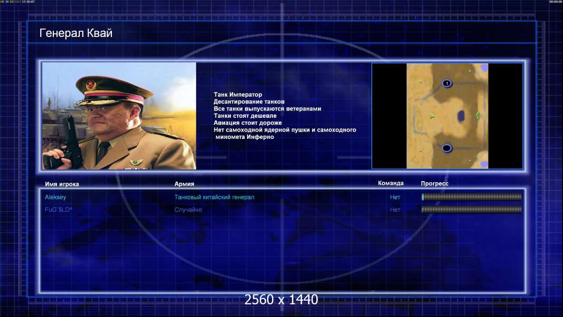Click army value 'Случайно'
The image size is (563, 317).
188,210
